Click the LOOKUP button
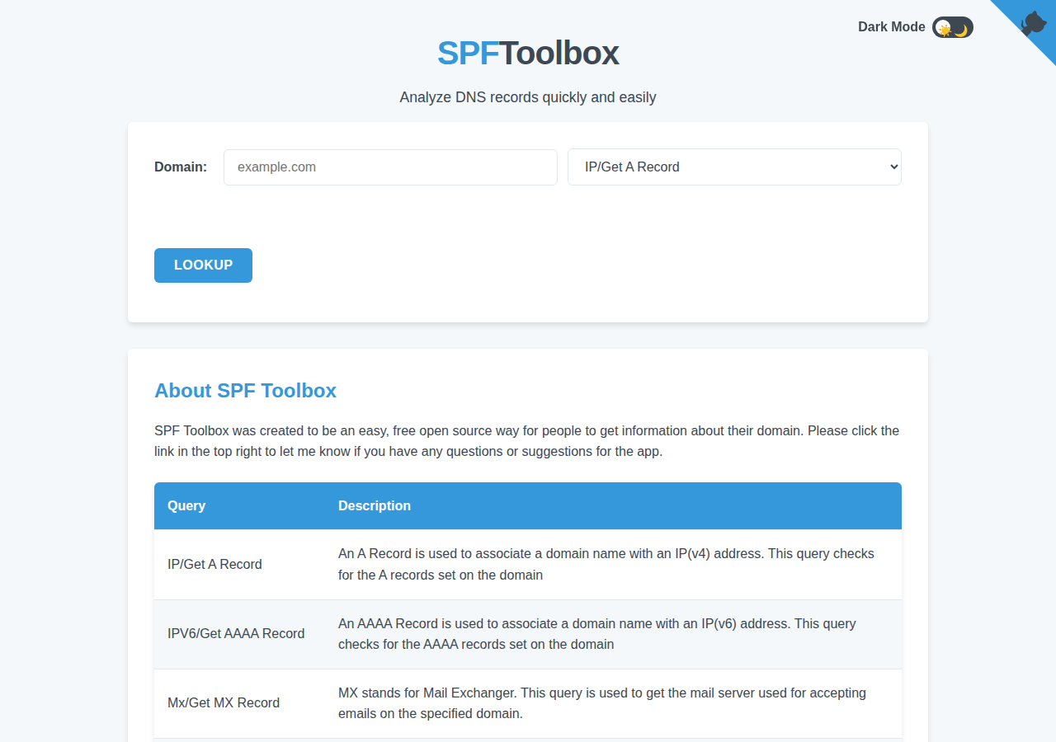 [x=203, y=265]
